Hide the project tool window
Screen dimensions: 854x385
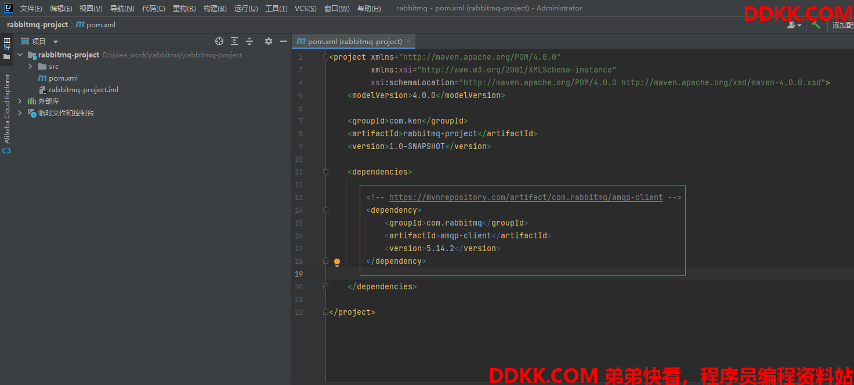click(284, 41)
